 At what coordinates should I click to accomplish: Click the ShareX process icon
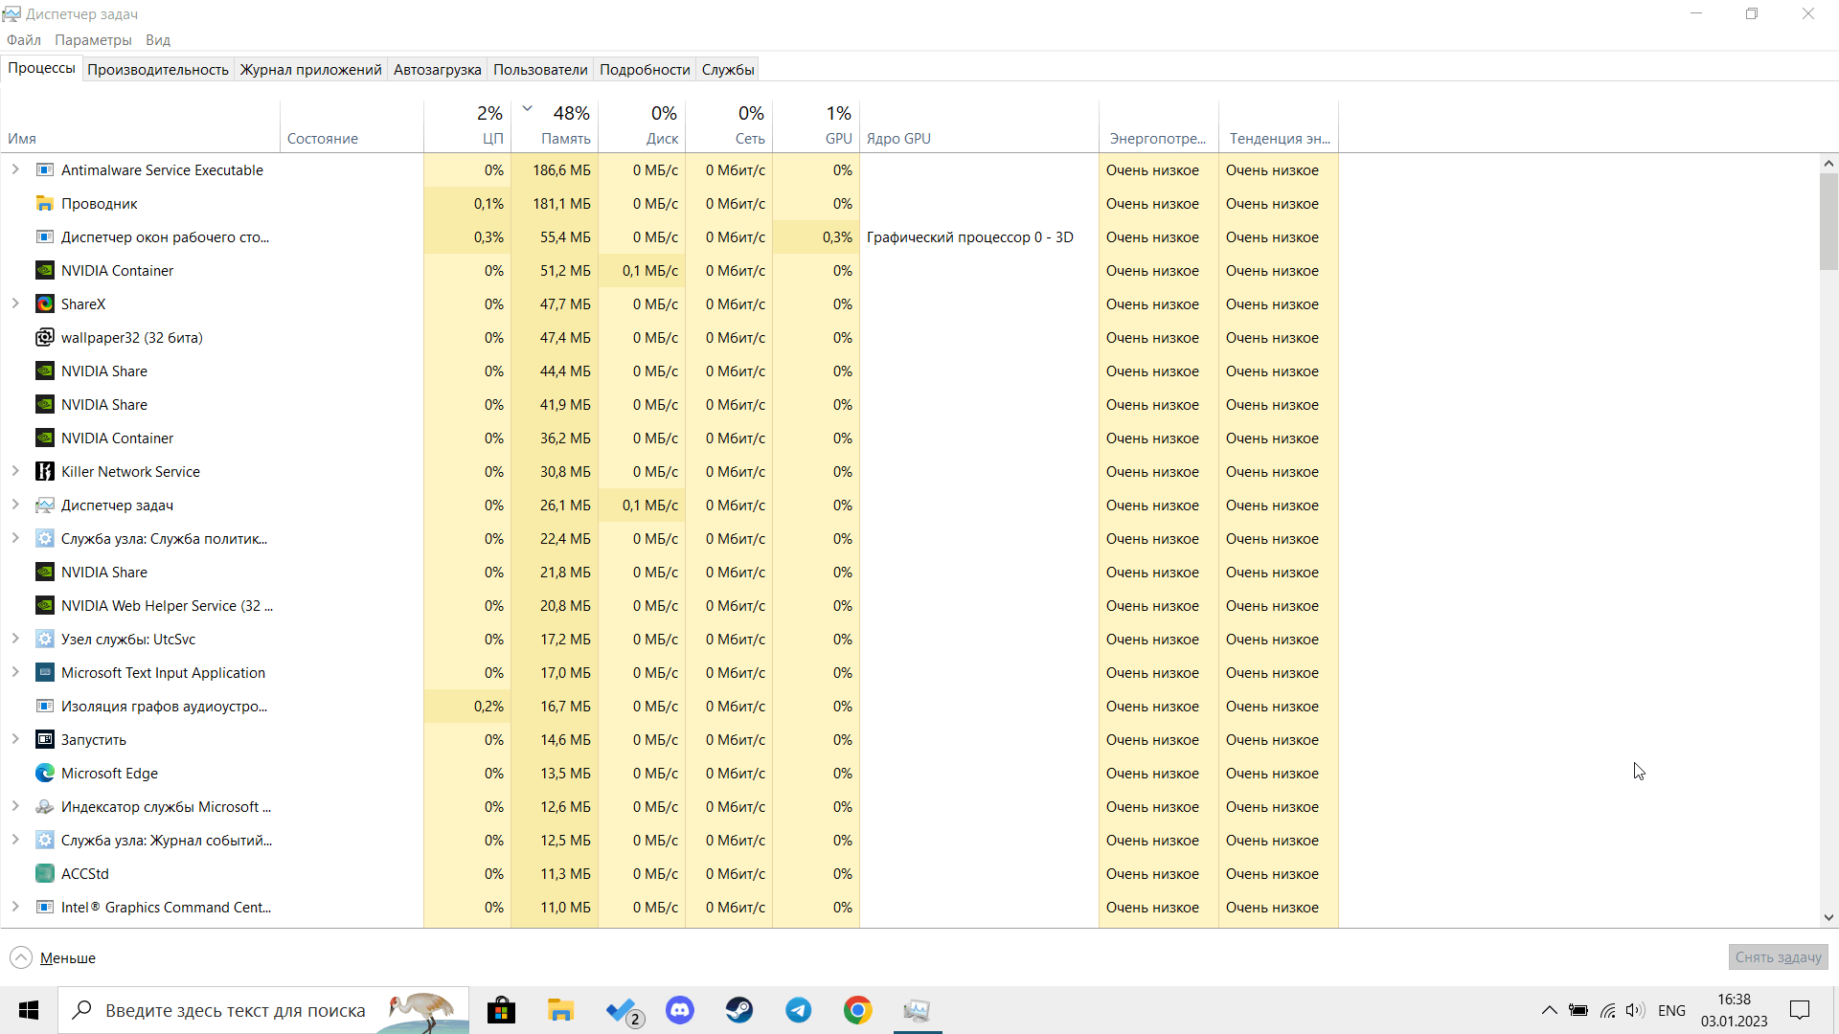click(x=45, y=304)
